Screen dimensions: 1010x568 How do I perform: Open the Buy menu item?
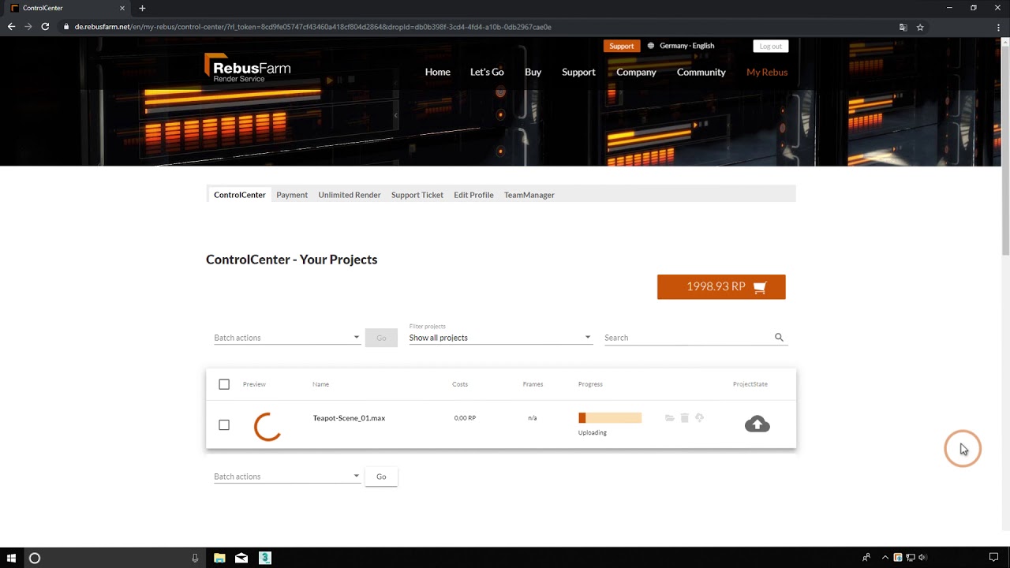533,72
